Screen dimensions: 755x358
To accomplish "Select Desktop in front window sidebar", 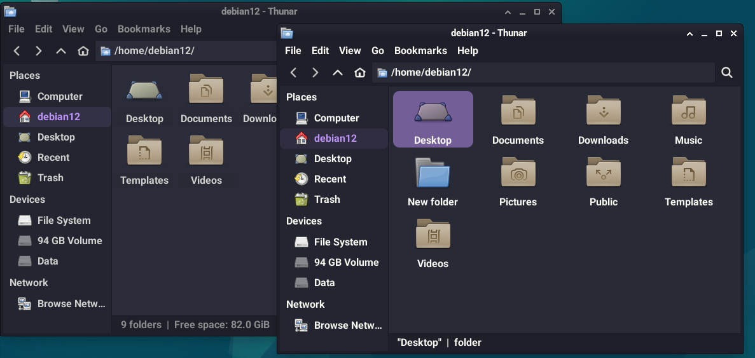I will point(334,158).
